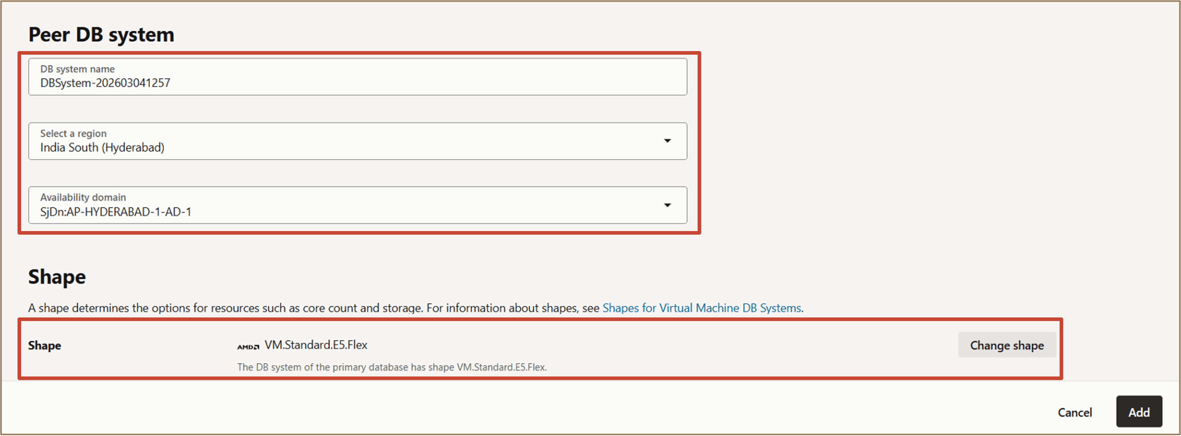Click the large Shape section heading

57,277
